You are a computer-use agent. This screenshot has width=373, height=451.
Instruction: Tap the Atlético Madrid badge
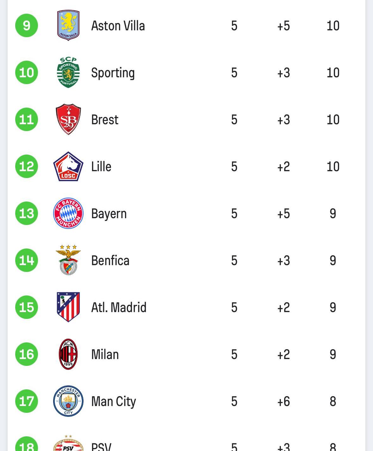68,307
